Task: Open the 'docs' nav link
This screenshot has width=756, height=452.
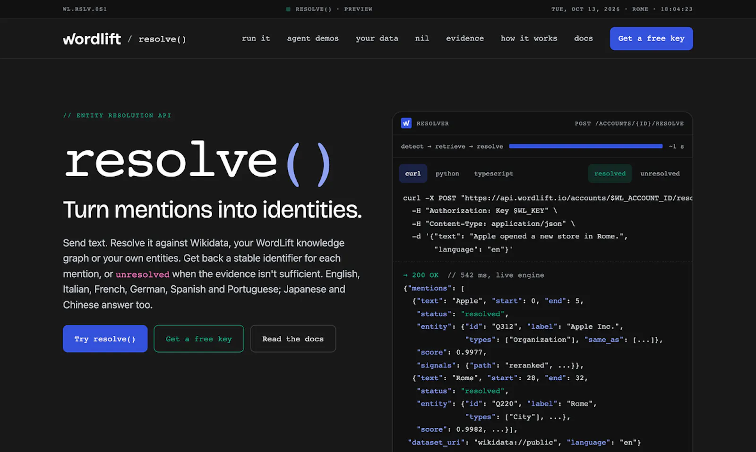Action: pyautogui.click(x=584, y=38)
